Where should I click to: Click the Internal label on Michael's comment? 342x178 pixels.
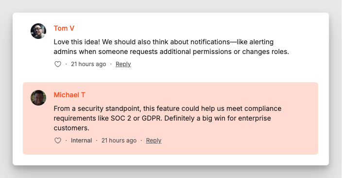click(81, 141)
